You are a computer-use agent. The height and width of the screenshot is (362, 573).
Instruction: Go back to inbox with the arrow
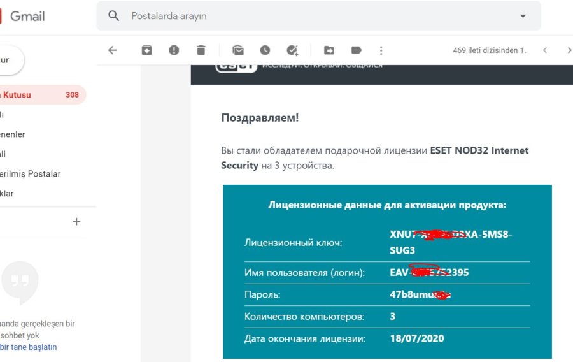pyautogui.click(x=113, y=50)
